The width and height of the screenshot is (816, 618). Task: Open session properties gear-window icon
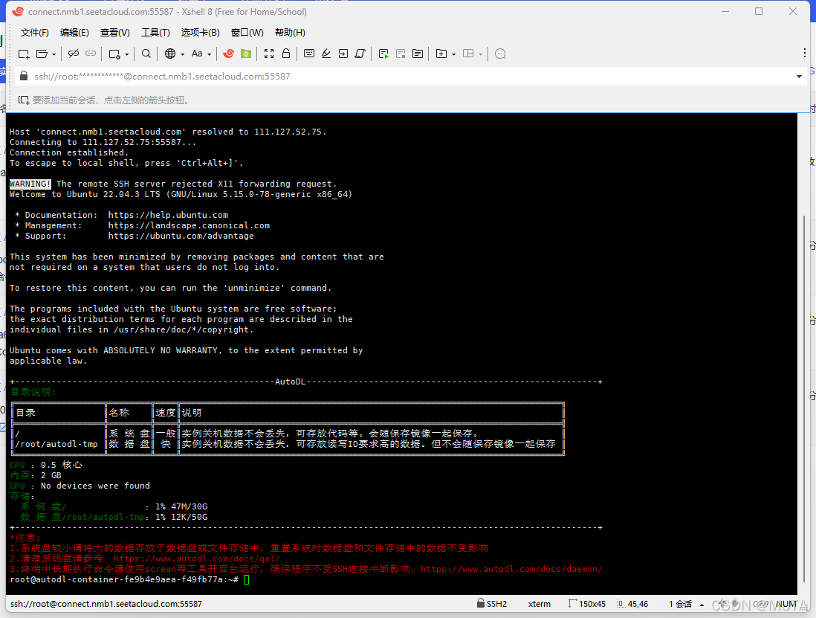tap(114, 54)
